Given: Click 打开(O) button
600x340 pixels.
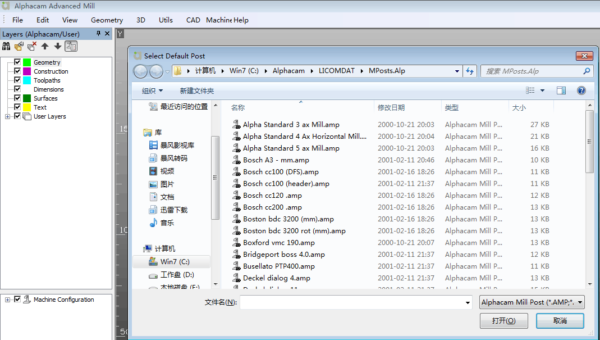Looking at the screenshot, I should point(504,321).
